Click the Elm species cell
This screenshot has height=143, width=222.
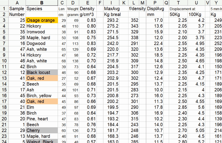pyautogui.click(x=42, y=107)
